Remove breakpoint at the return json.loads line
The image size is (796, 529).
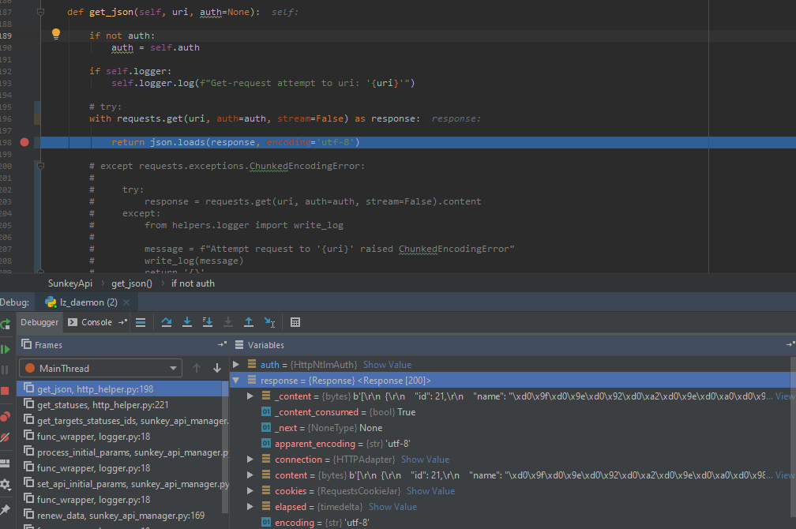point(24,142)
